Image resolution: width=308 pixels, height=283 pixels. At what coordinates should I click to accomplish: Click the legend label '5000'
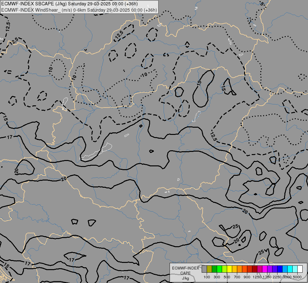coord(297,277)
